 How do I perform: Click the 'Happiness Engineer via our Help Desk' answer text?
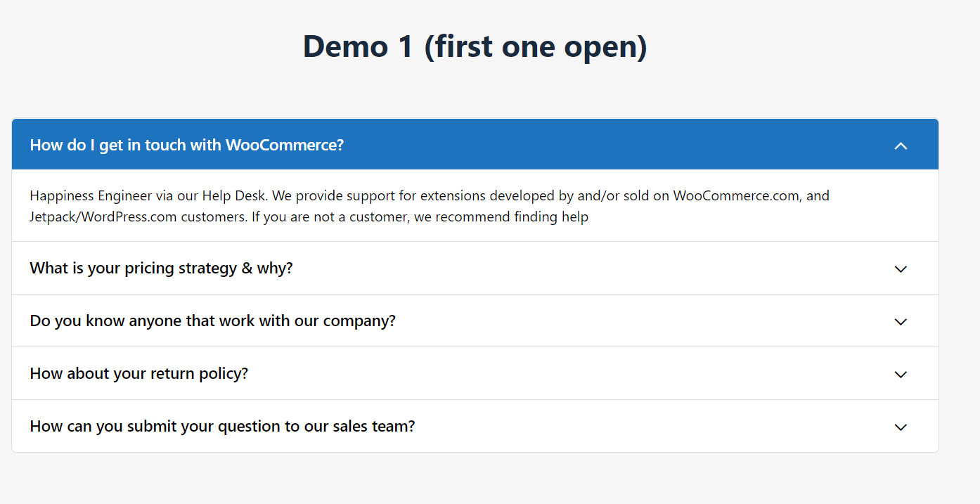(x=430, y=206)
